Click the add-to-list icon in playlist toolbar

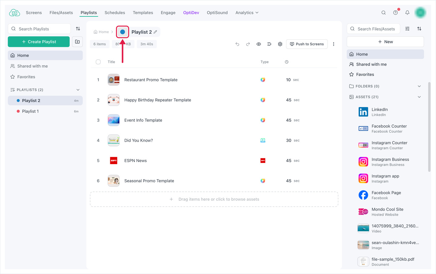click(x=269, y=44)
